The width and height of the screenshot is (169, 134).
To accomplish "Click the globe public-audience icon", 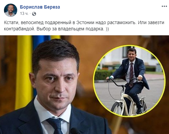I will pyautogui.click(x=34, y=14).
